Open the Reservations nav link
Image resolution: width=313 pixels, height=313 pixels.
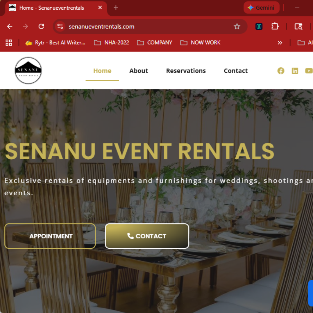point(186,71)
